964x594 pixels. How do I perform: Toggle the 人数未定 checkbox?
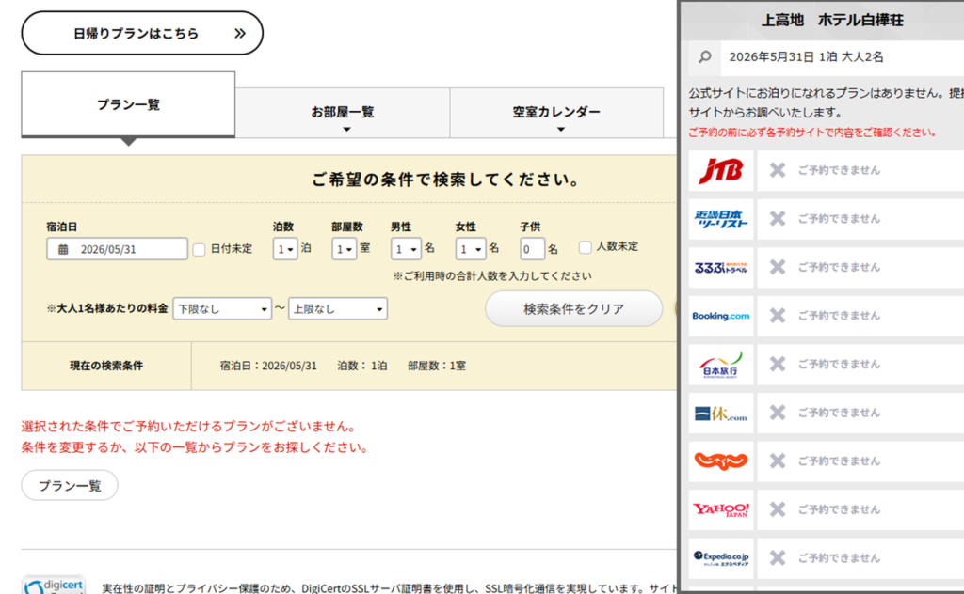point(586,247)
